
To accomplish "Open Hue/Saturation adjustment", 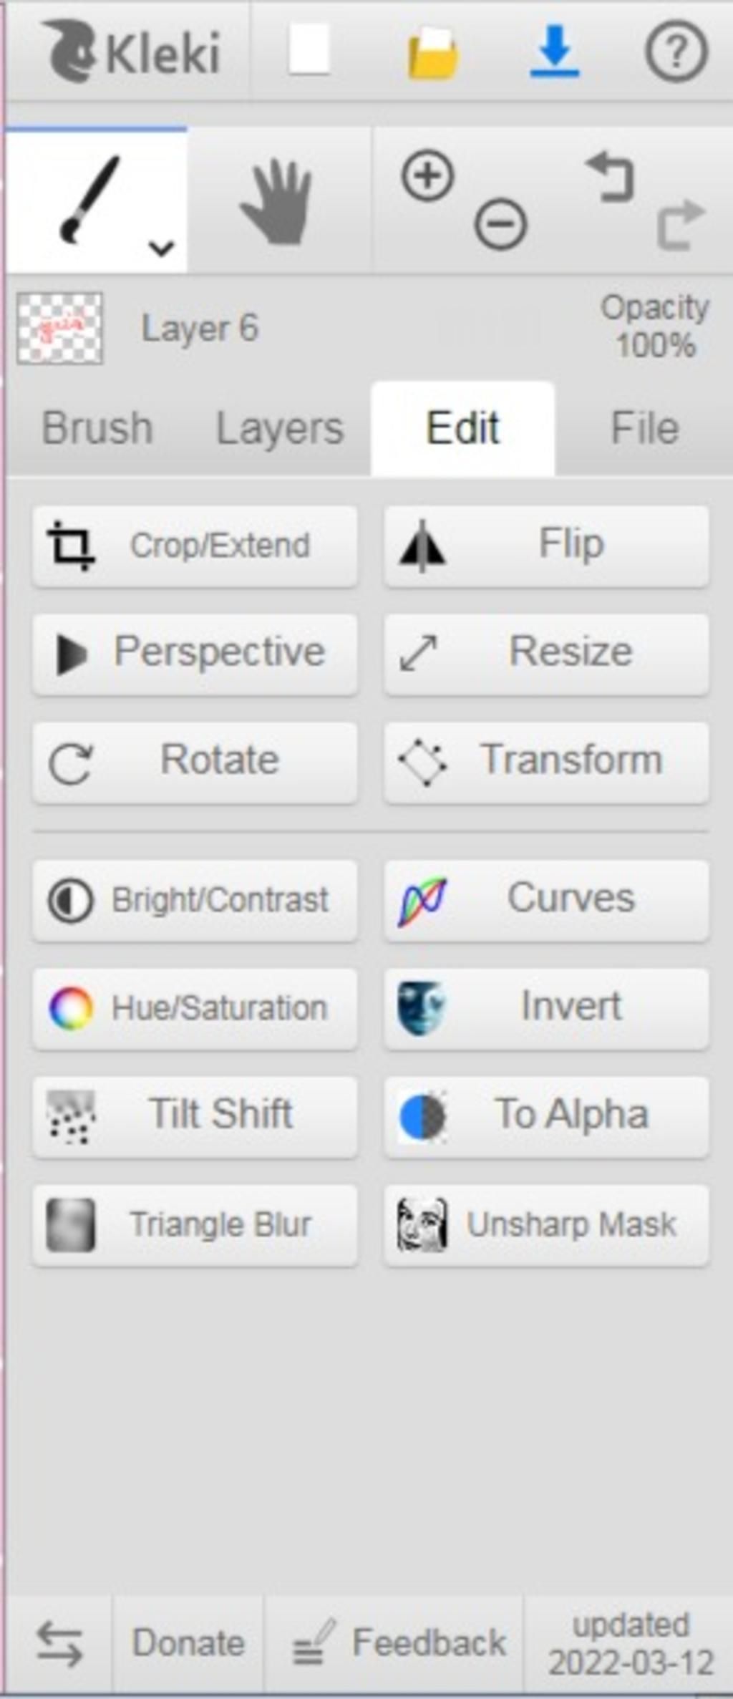I will 195,1008.
